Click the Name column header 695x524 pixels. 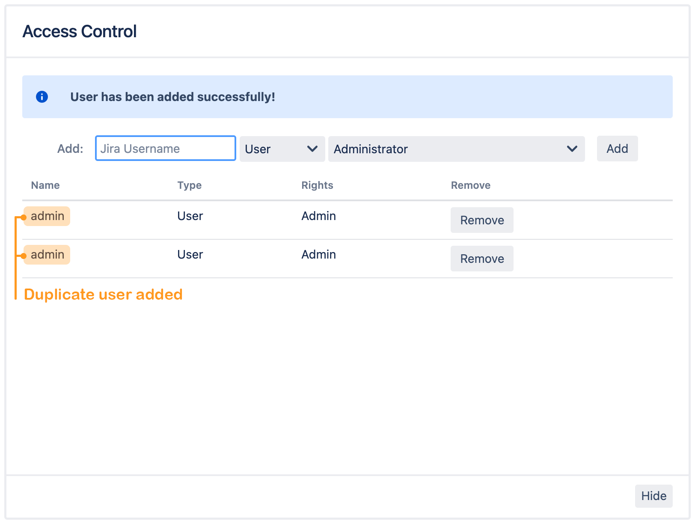[x=45, y=185]
